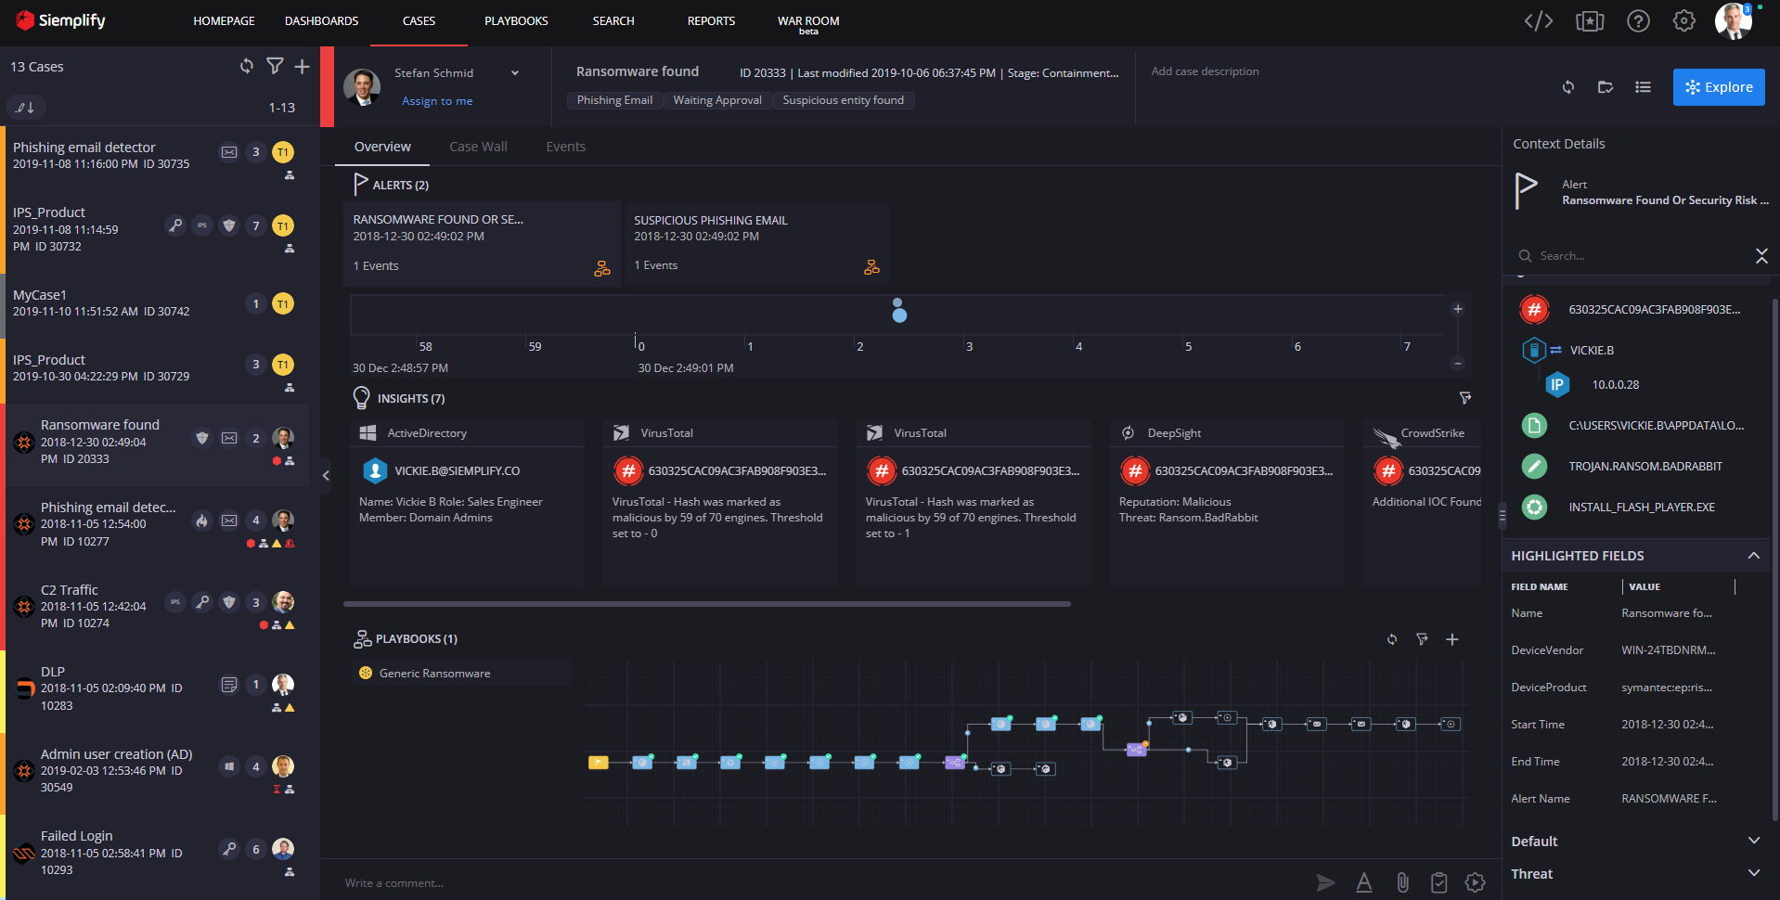Open settings gear in top bar

tap(1683, 21)
